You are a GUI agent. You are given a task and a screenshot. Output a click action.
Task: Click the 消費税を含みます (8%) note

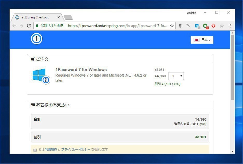coord(190,124)
